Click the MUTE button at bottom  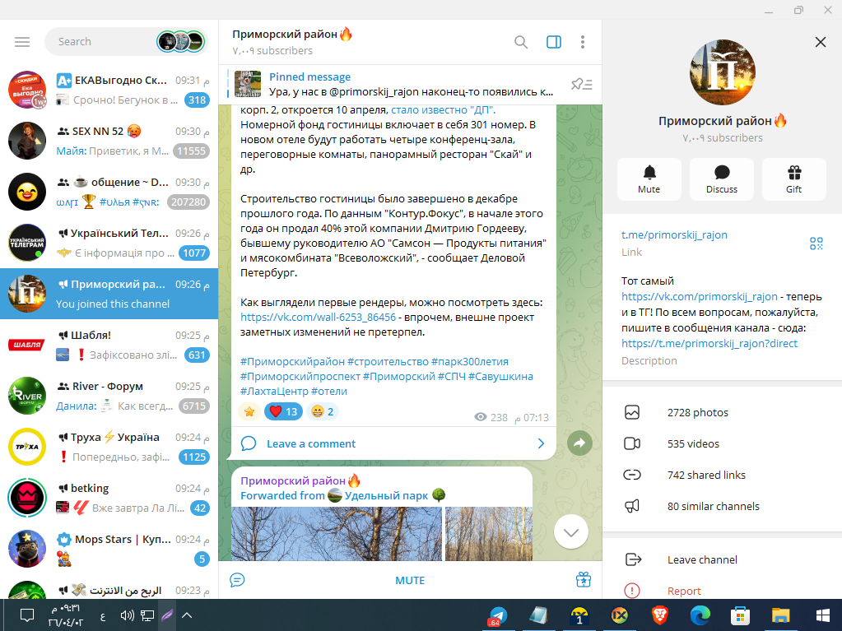(x=410, y=580)
